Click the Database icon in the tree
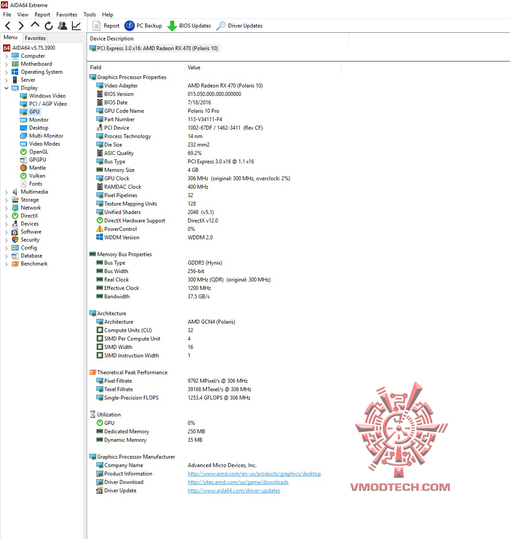 pos(15,256)
